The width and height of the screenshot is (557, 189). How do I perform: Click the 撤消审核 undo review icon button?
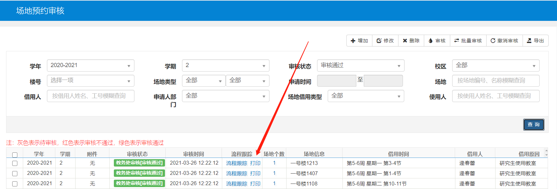[x=504, y=41]
